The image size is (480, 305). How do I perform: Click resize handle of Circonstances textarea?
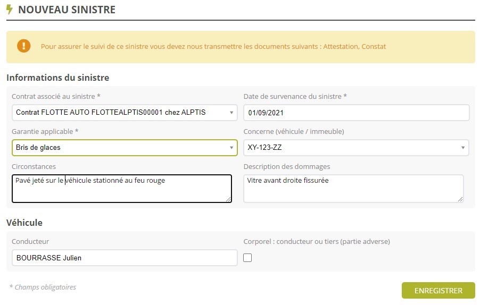click(229, 200)
